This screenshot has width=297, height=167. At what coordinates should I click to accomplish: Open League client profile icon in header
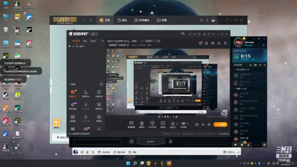pos(213,20)
